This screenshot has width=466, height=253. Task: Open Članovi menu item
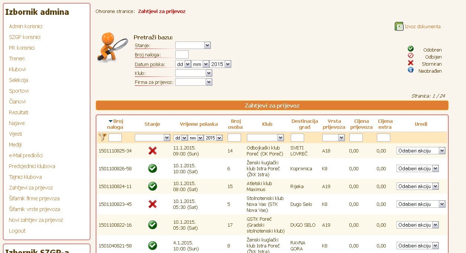[x=17, y=102]
